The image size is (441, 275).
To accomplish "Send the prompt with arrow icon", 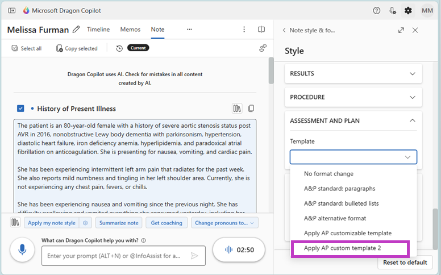I will coord(194,256).
